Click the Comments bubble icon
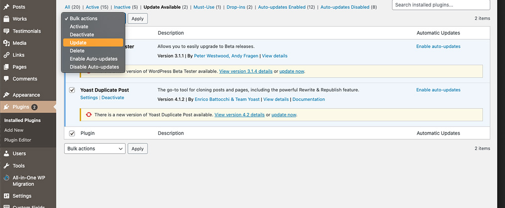Image resolution: width=505 pixels, height=208 pixels. coord(6,79)
